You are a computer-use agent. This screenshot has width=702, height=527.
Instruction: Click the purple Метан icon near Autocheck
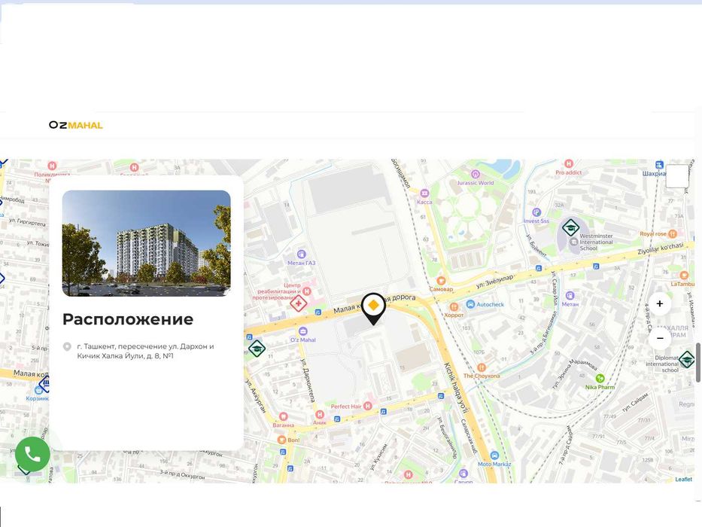(x=570, y=296)
